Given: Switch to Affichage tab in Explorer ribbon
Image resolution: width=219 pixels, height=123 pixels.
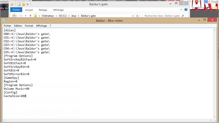Looking at the screenshot, I should click(58, 10).
